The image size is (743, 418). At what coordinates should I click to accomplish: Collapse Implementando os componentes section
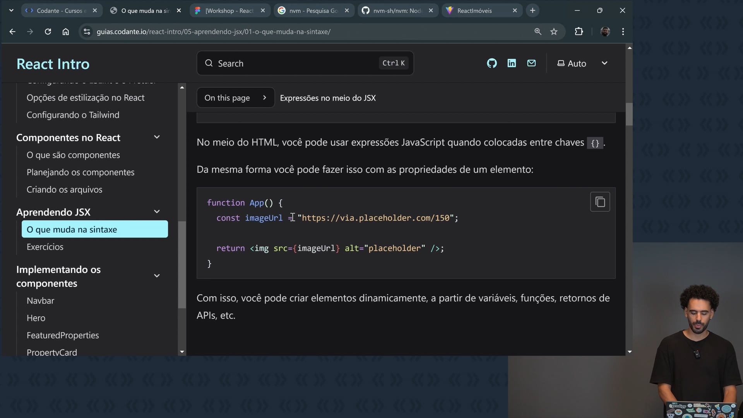click(x=157, y=276)
